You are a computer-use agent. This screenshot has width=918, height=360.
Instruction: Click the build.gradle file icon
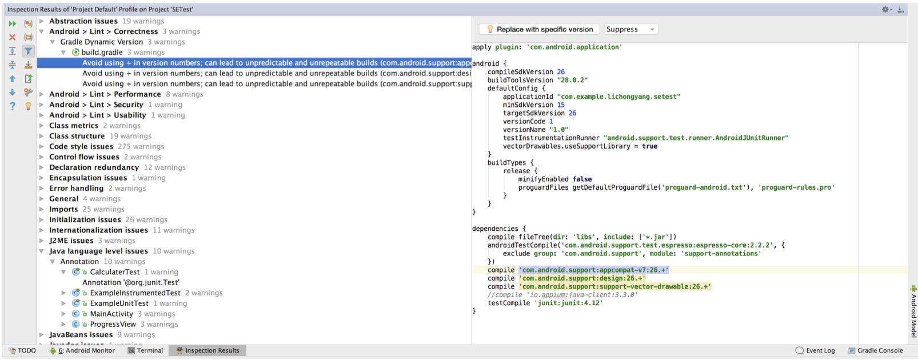coord(75,52)
